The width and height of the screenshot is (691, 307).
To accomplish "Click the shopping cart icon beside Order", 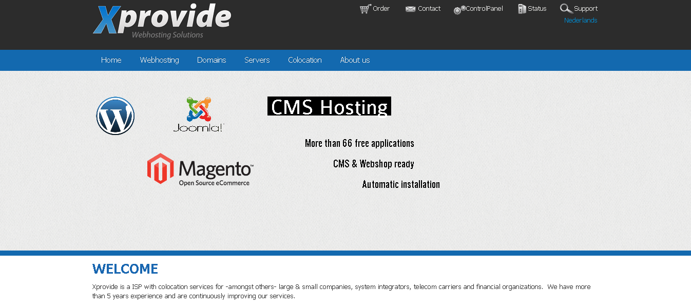I will click(366, 9).
